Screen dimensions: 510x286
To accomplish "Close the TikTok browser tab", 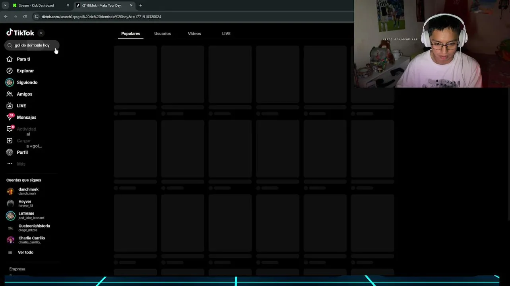I will click(131, 6).
